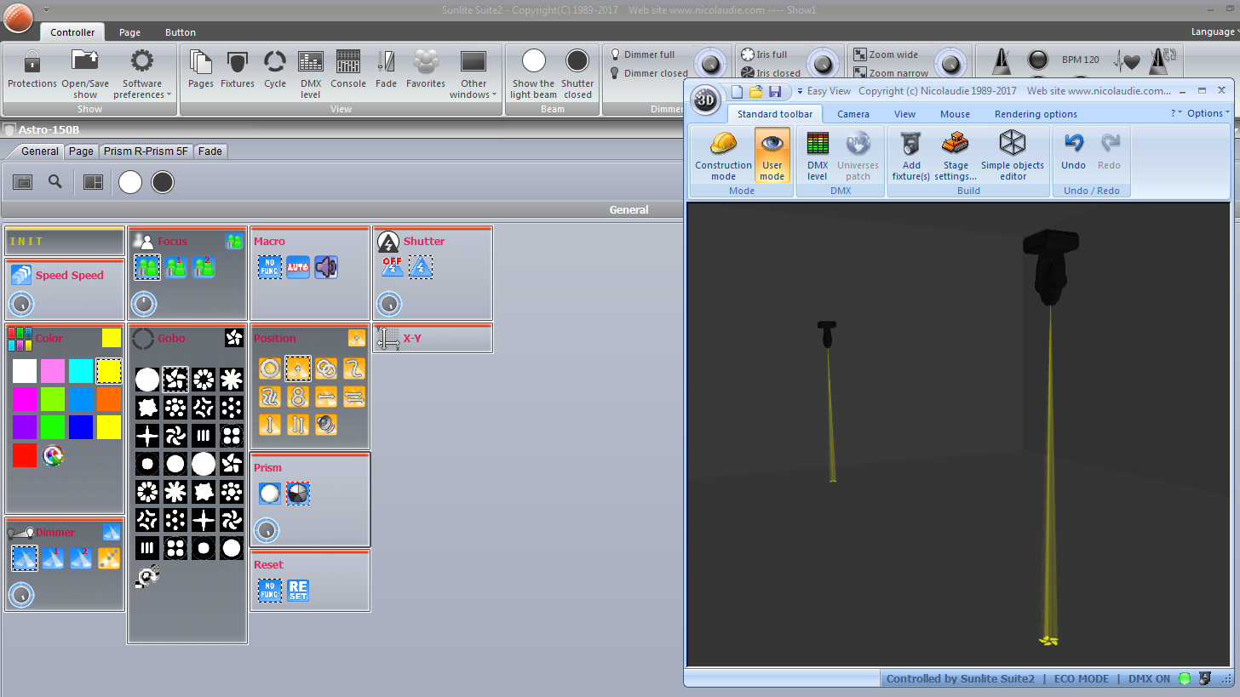Switch to the Button ribbon tab
The width and height of the screenshot is (1240, 697).
click(181, 32)
